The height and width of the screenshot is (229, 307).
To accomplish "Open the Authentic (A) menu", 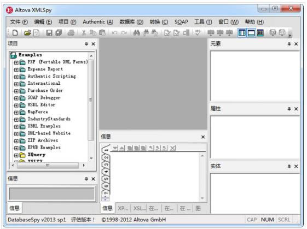I will coord(98,22).
